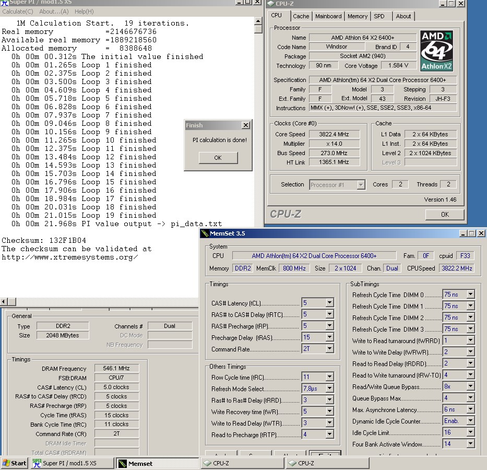Expand the Ras# to Ras# Delay (tRRD) dropdown

pyautogui.click(x=329, y=400)
